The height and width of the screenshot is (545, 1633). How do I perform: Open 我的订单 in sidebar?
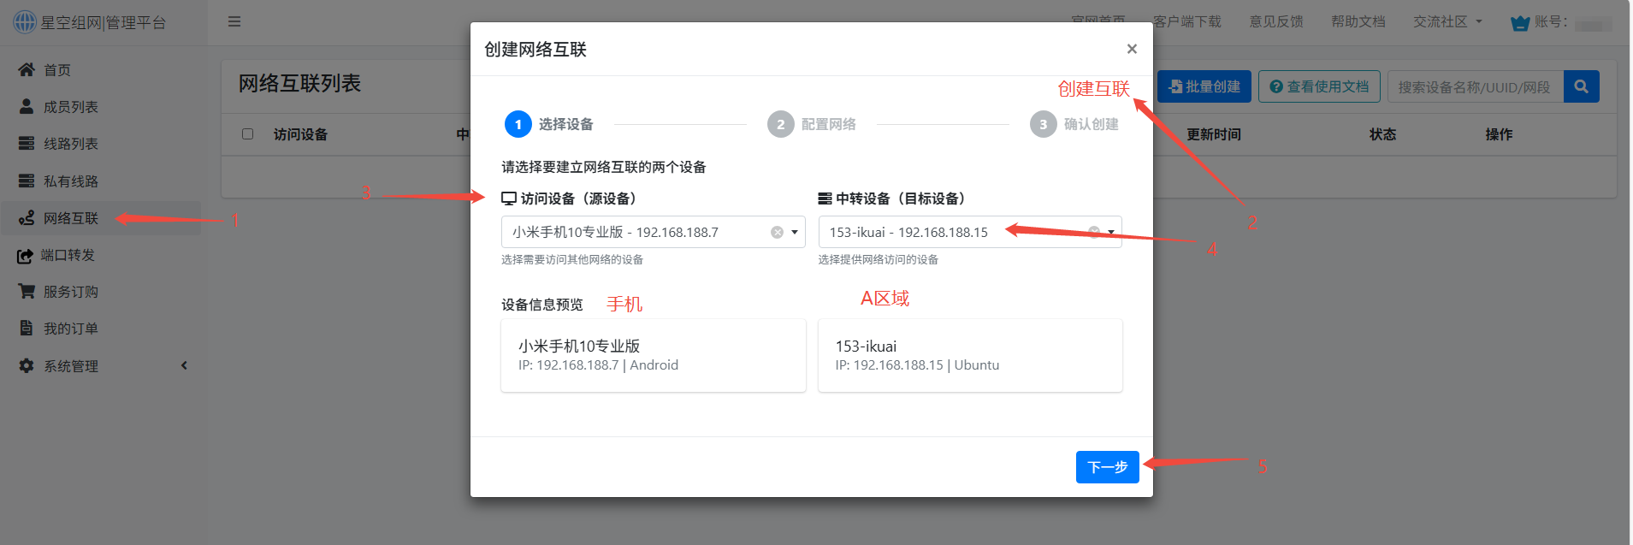click(101, 329)
